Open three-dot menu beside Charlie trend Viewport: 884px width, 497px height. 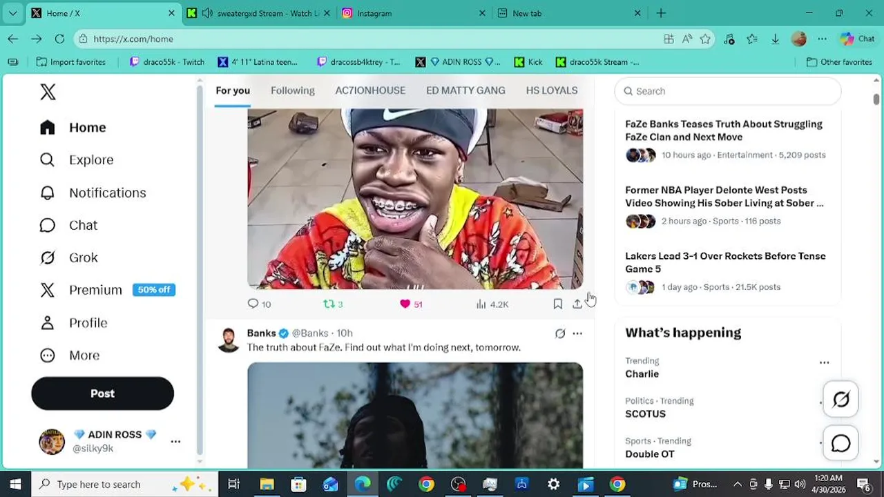click(x=824, y=362)
